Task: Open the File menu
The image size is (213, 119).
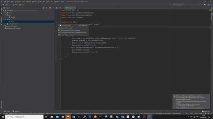Action: [5, 2]
